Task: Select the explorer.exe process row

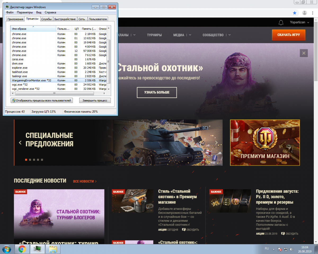Action: pyautogui.click(x=58, y=68)
